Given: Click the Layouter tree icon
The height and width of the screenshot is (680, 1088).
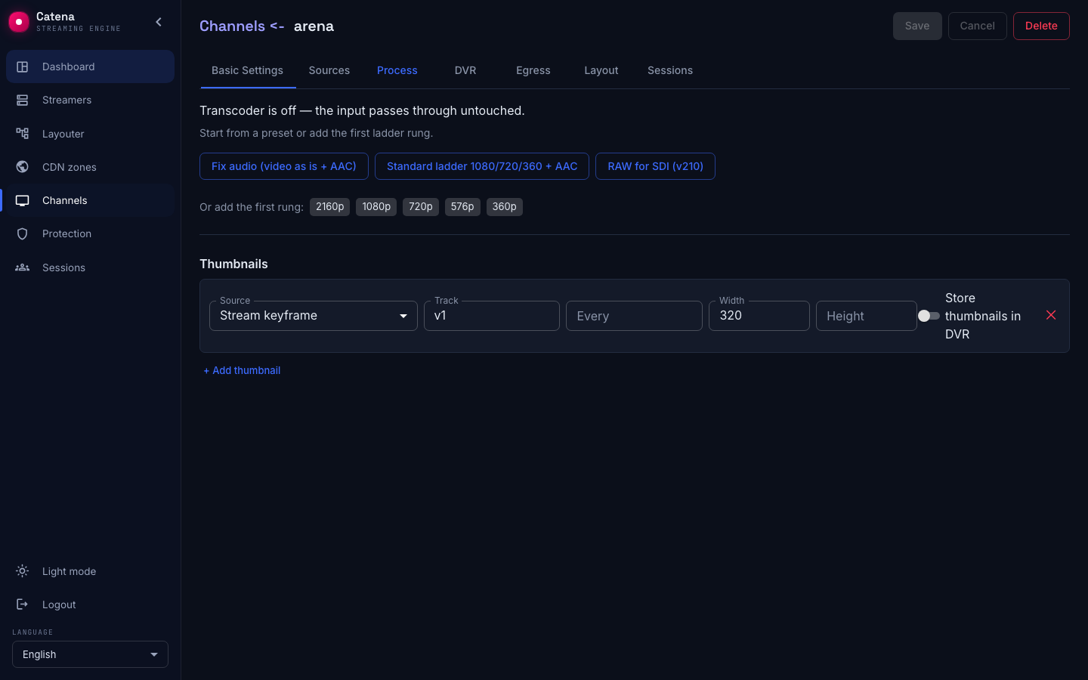Looking at the screenshot, I should (x=23, y=134).
